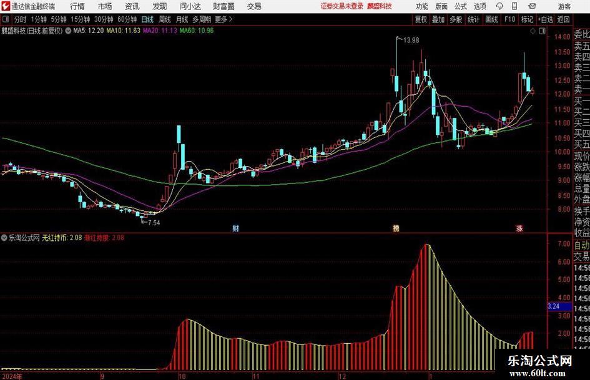The image size is (590, 380).
Task: Expand dropdown beside 乐淘公式网 indicator title
Action: (4, 238)
